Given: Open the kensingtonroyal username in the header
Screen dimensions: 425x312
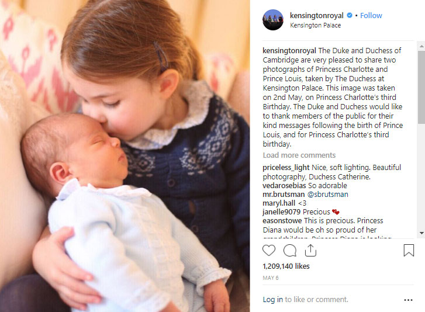Looking at the screenshot, I should (x=317, y=15).
